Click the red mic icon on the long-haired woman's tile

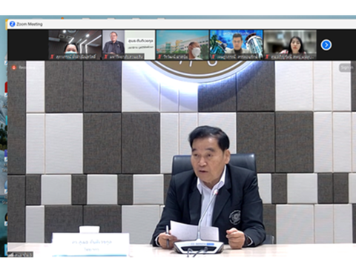267,57
